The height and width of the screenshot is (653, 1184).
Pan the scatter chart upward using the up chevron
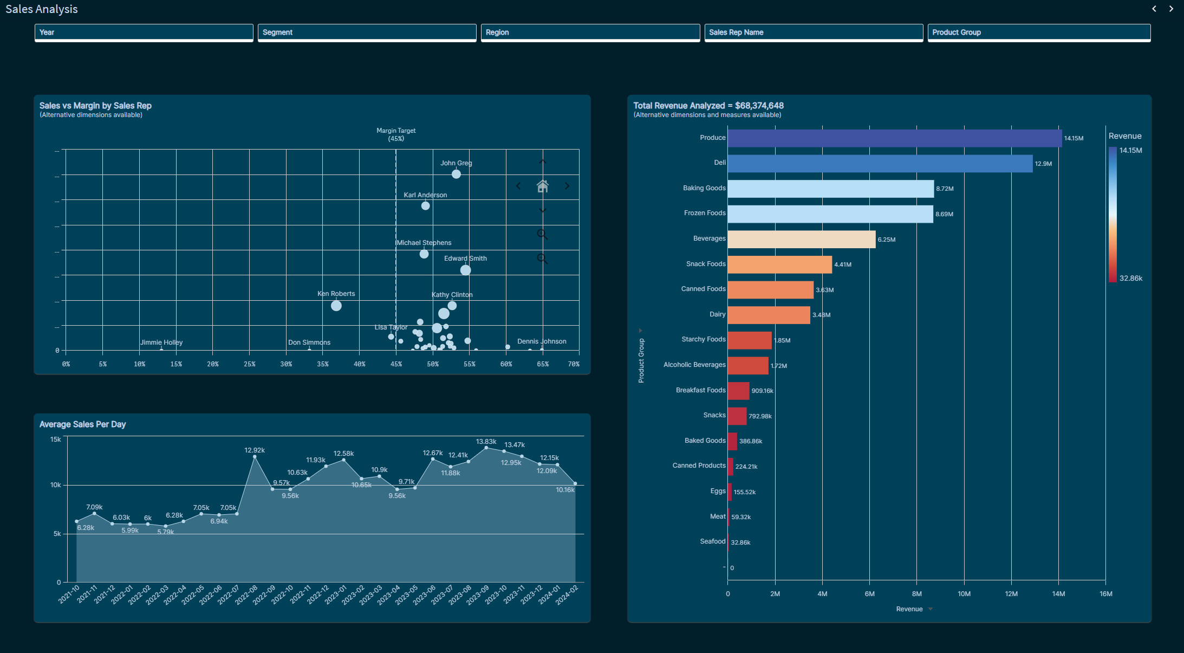(x=542, y=162)
